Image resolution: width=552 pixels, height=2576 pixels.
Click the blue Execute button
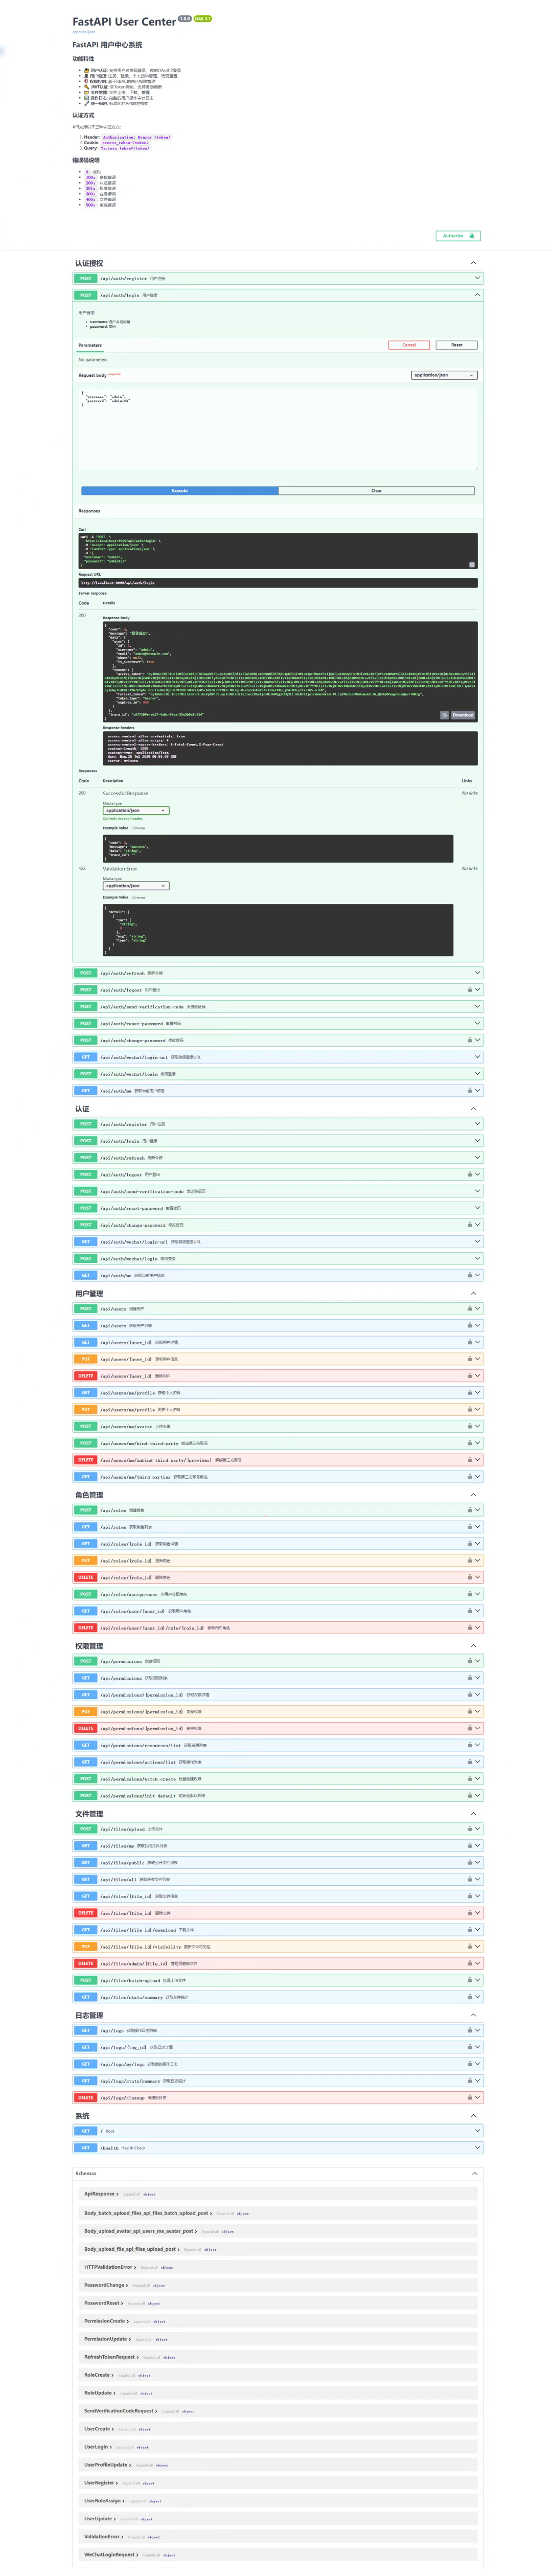click(180, 491)
